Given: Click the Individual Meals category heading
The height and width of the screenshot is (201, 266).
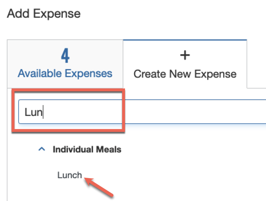Looking at the screenshot, I should tap(87, 149).
